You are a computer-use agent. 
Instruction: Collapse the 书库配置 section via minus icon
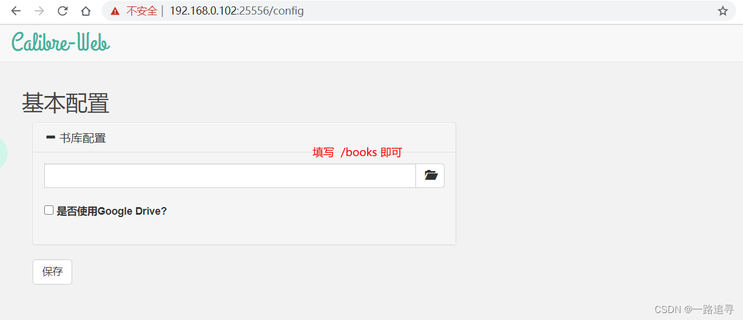point(51,138)
